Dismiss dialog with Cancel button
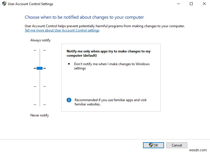Image resolution: width=210 pixels, height=153 pixels. pyautogui.click(x=177, y=145)
